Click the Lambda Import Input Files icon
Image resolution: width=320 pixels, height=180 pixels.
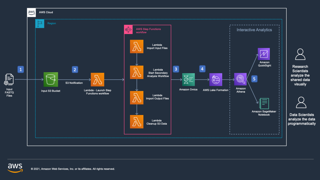136,46
